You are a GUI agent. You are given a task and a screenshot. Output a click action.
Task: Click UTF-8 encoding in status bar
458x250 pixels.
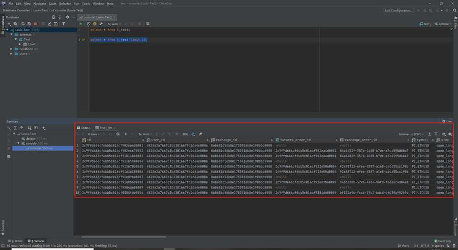[x=425, y=246]
